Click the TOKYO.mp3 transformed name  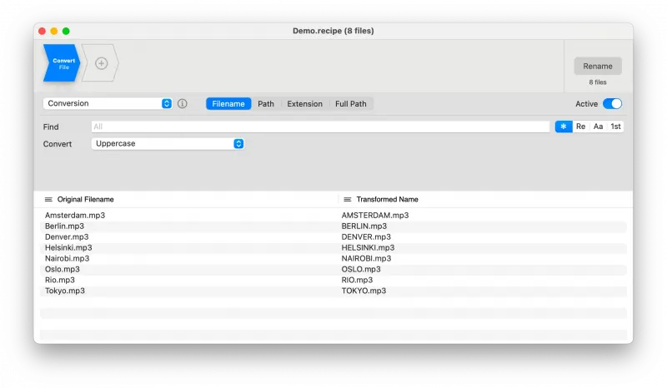[364, 291]
